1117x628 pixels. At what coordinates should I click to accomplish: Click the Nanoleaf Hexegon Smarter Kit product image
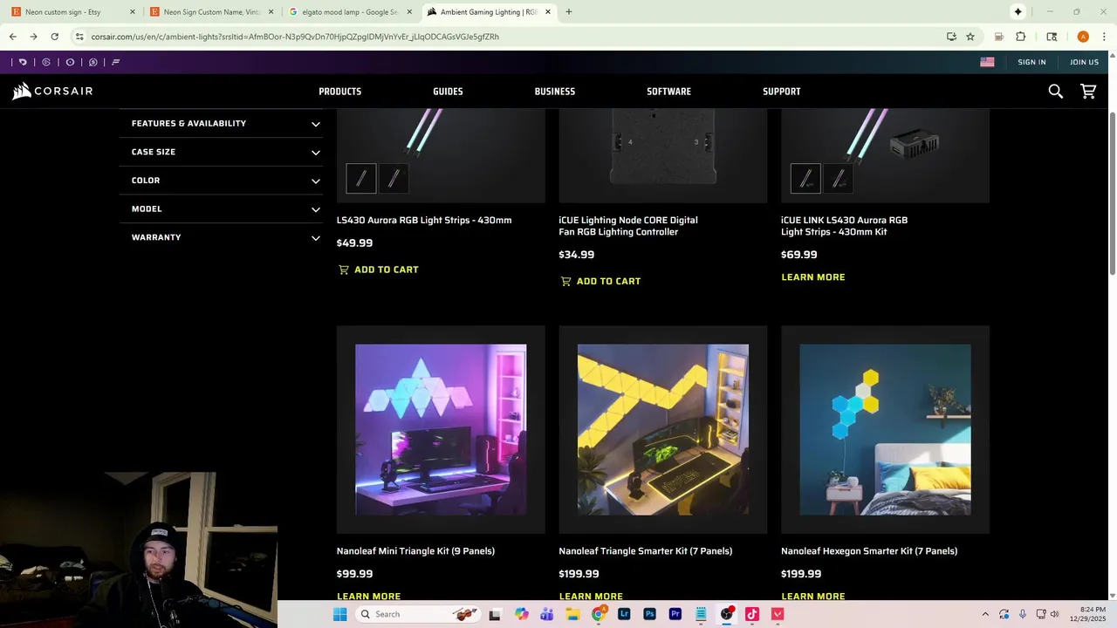pos(885,429)
